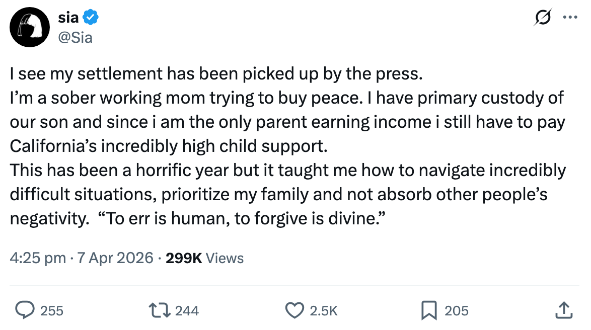Open Sia's profile picture avatar
Screen dimensions: 591x330
point(29,28)
